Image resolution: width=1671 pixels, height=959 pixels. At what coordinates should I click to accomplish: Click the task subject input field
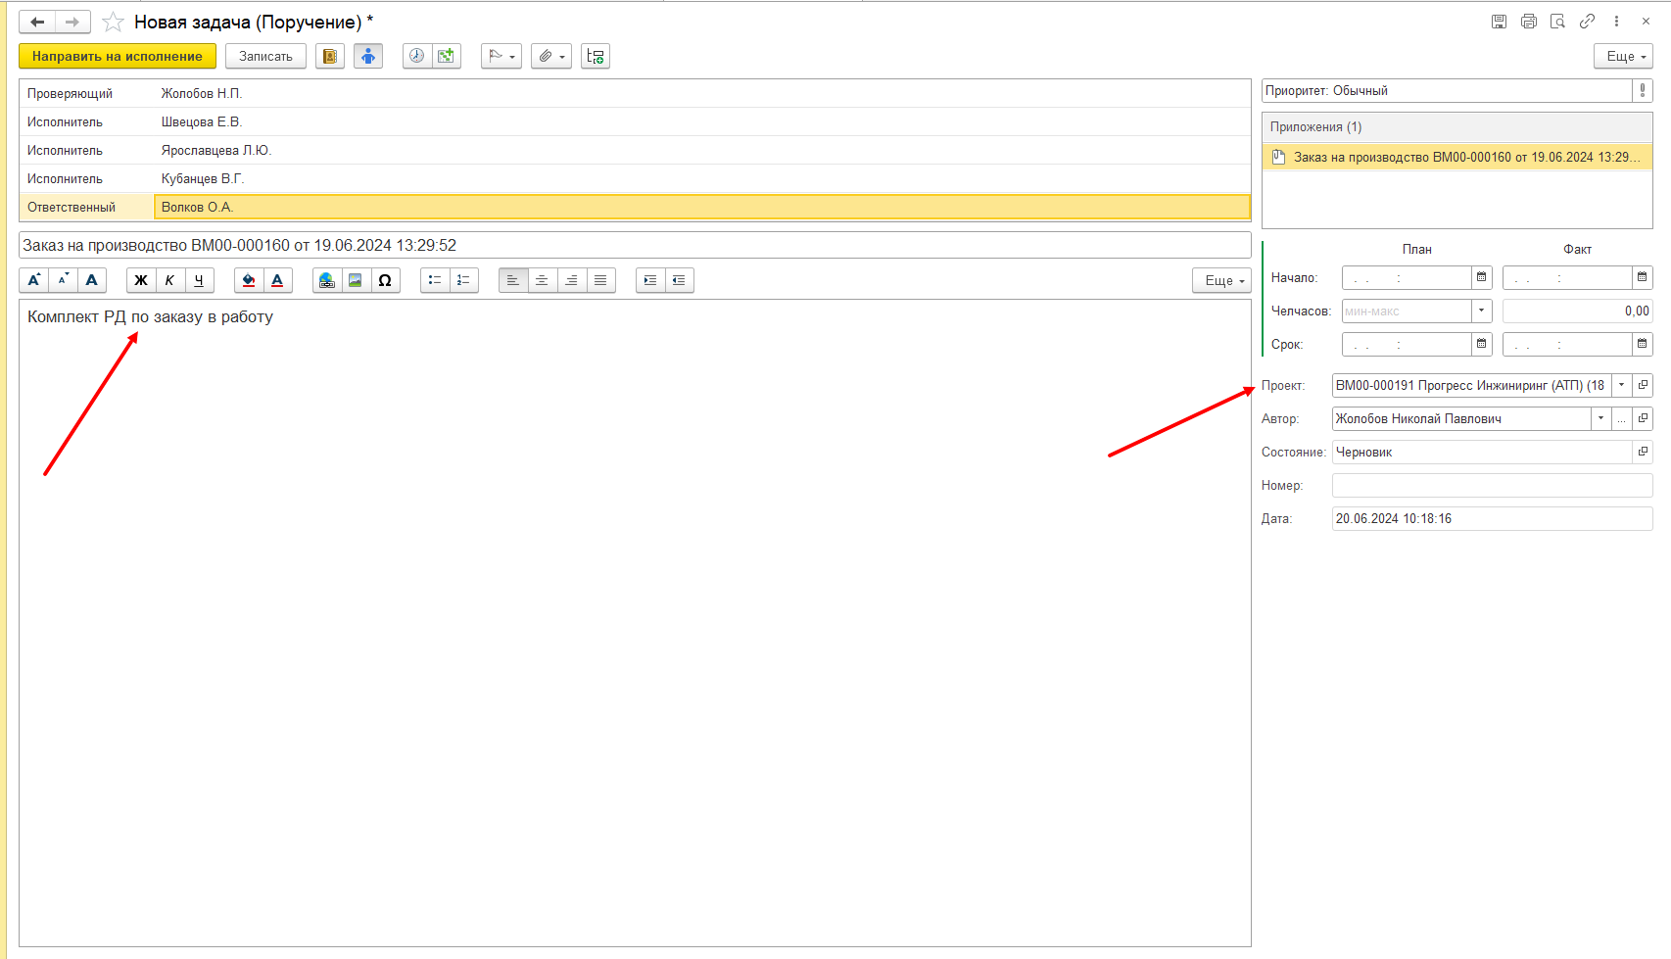pos(635,245)
